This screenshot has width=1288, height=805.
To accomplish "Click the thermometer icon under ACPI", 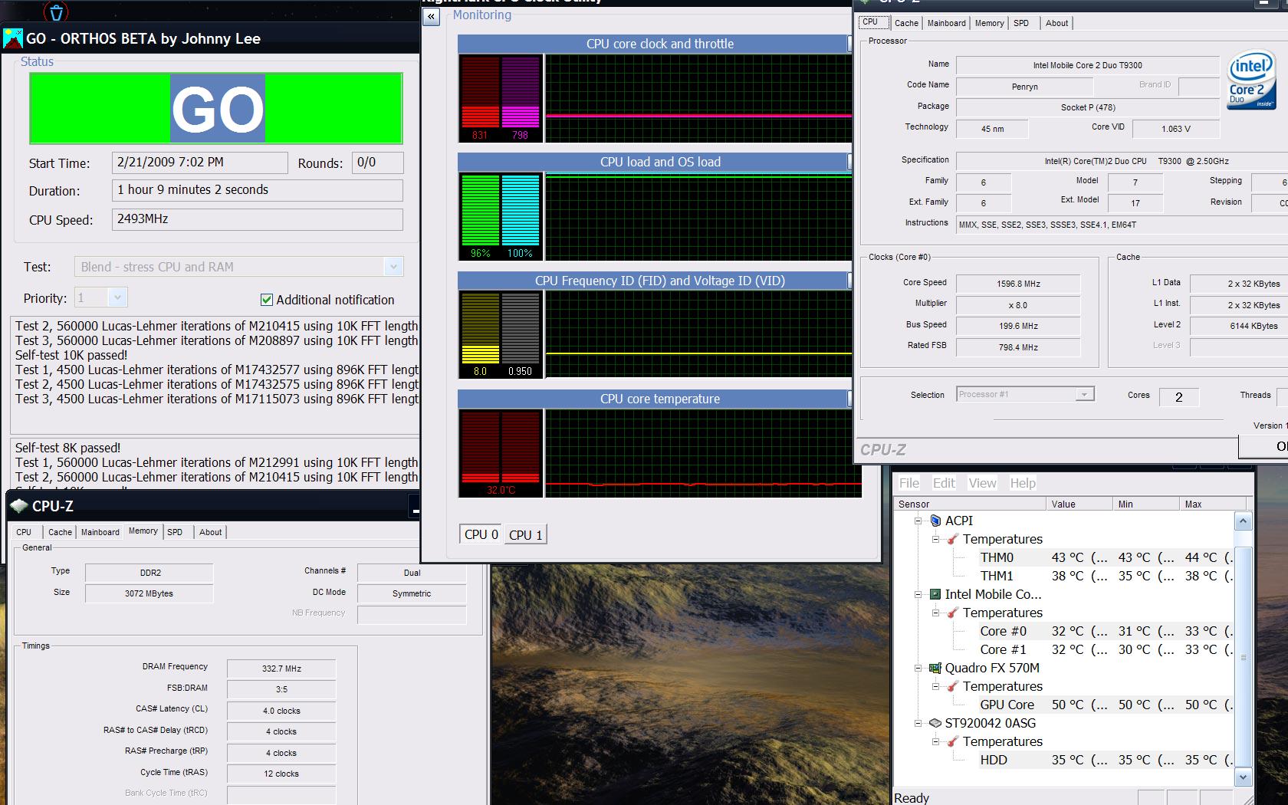I will pyautogui.click(x=953, y=539).
